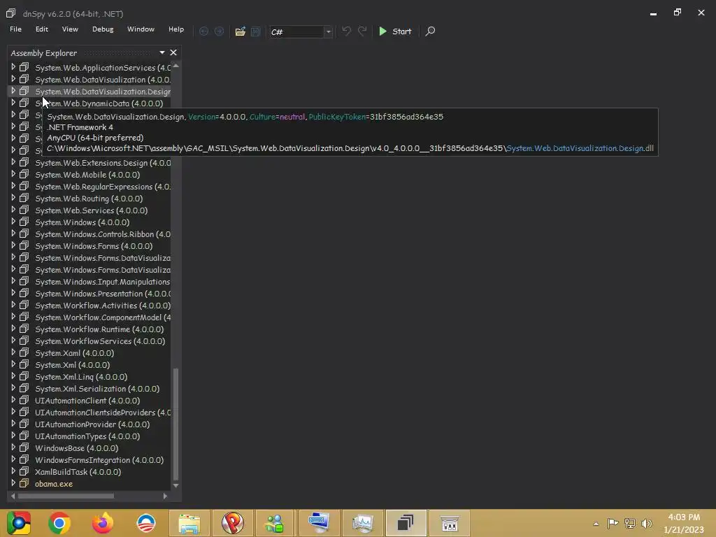Click the System.Workflow.Activities assembly icon

tap(24, 305)
